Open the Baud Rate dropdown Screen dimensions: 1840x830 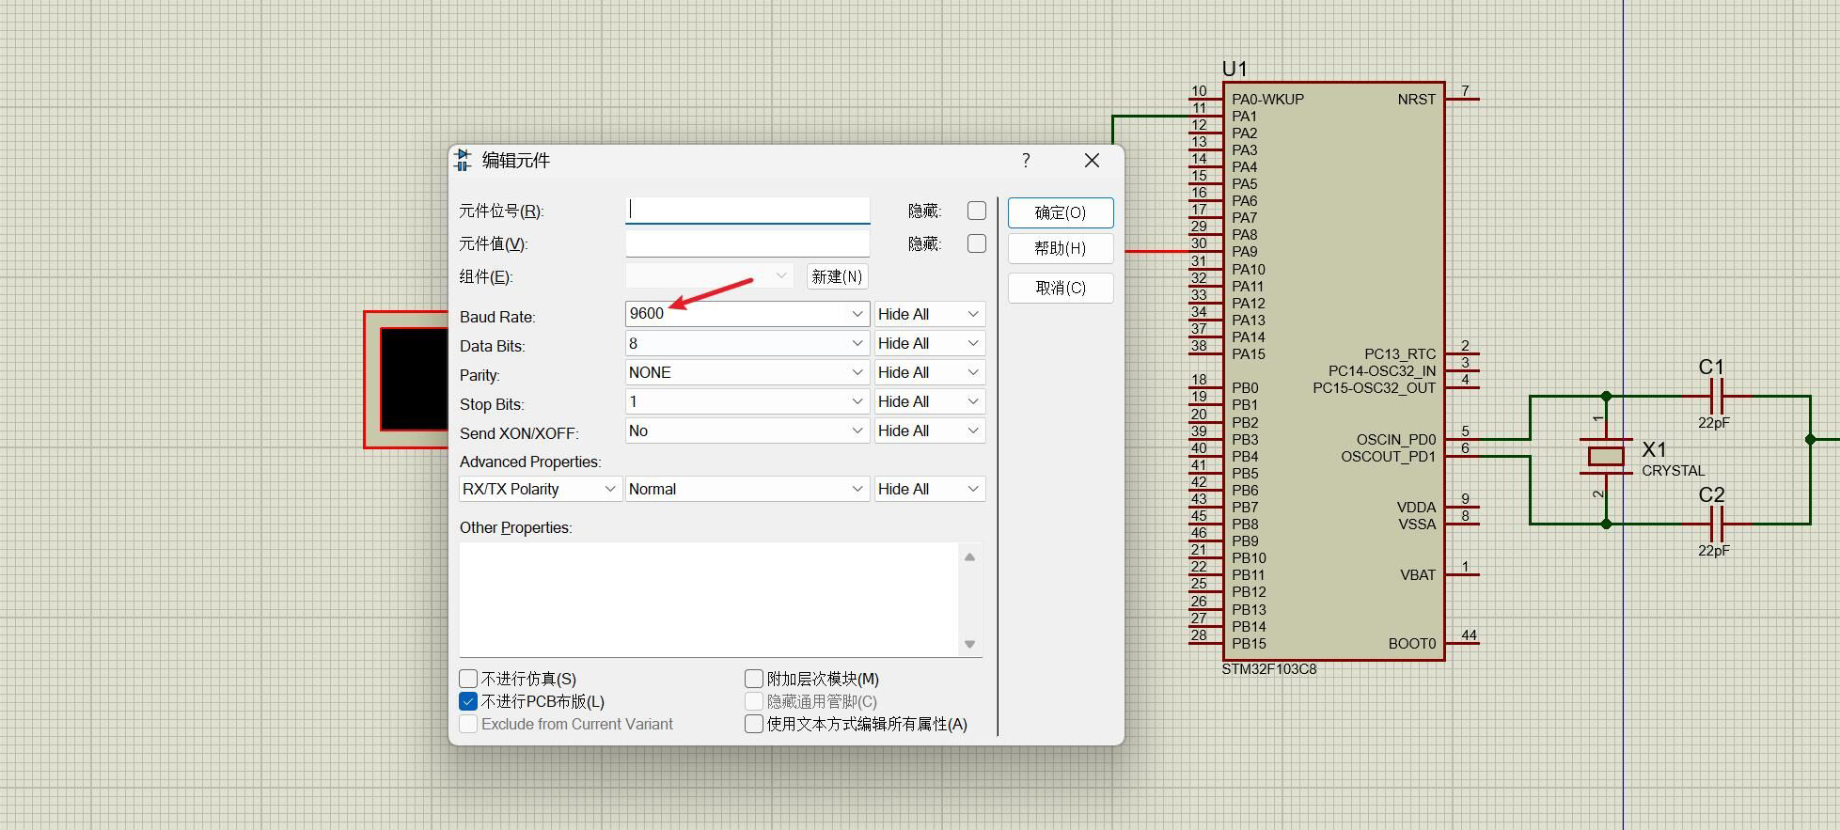pyautogui.click(x=747, y=314)
